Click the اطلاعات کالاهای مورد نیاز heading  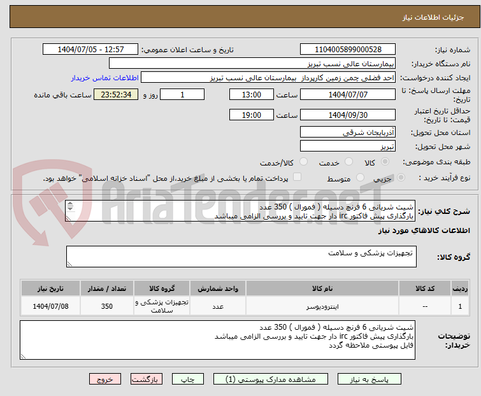(424, 230)
